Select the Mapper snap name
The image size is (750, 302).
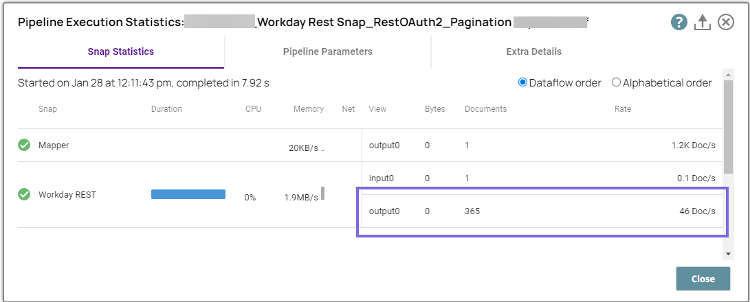[54, 146]
